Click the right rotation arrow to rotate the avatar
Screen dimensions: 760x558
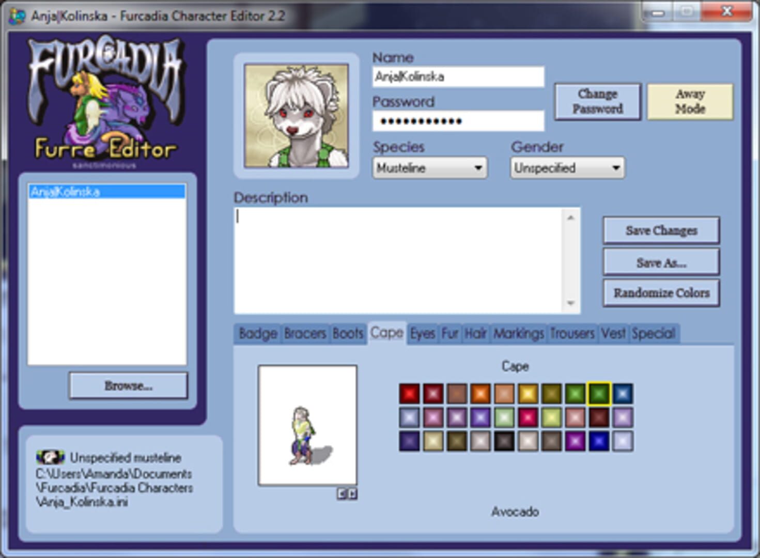[x=352, y=493]
